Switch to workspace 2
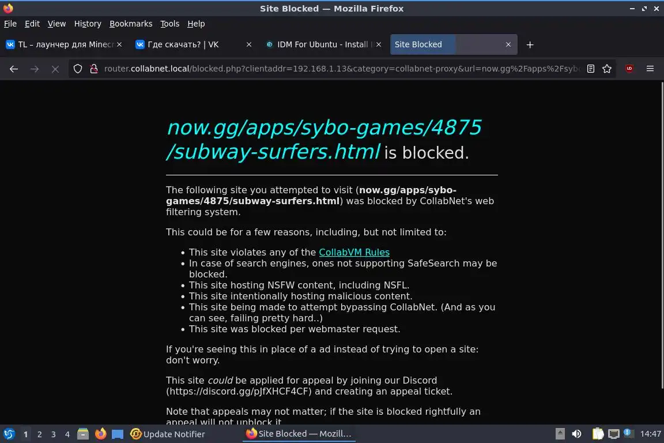 click(x=39, y=434)
